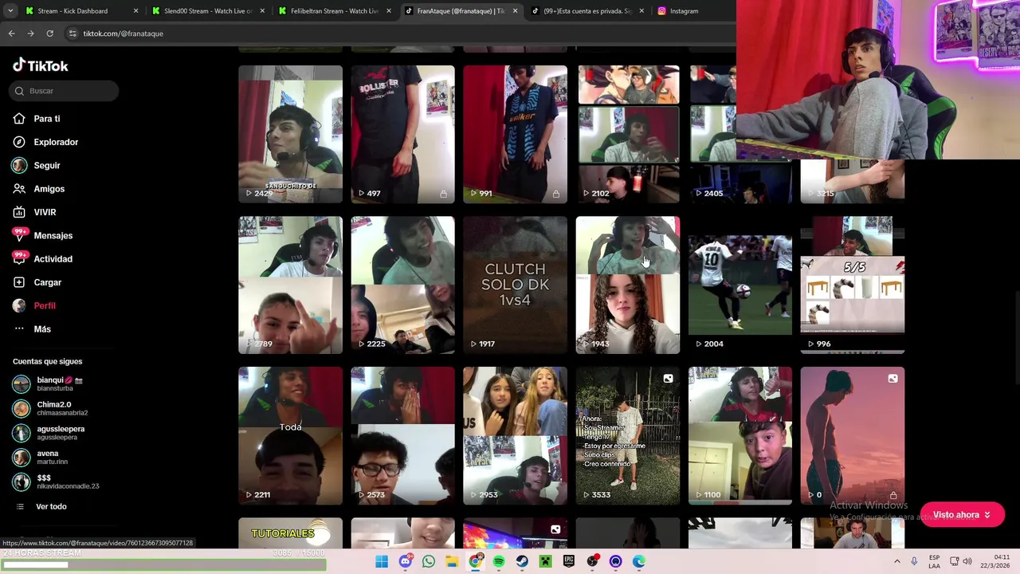This screenshot has height=574, width=1020.
Task: Switch to the Slend00 Stream tab
Action: 208,11
